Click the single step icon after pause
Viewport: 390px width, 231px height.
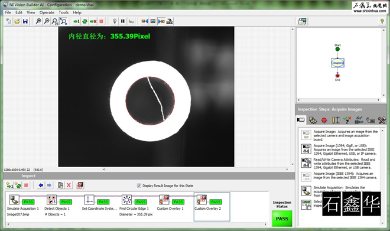pyautogui.click(x=131, y=21)
